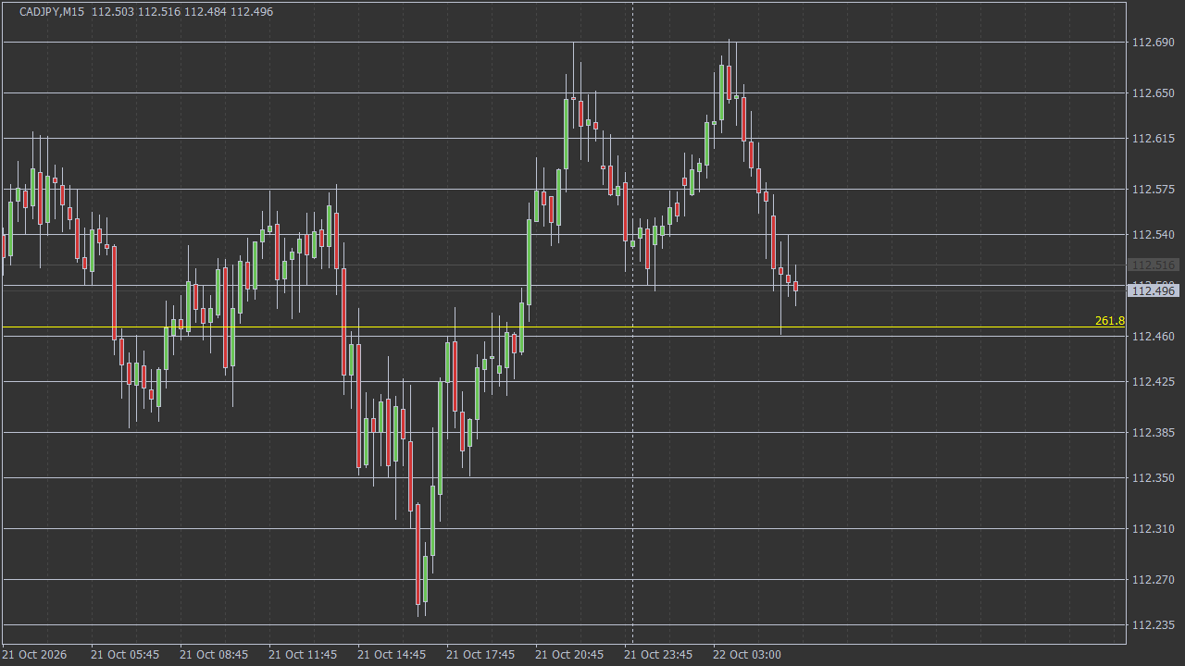Click the CADJPY,M15 chart title

pos(52,12)
